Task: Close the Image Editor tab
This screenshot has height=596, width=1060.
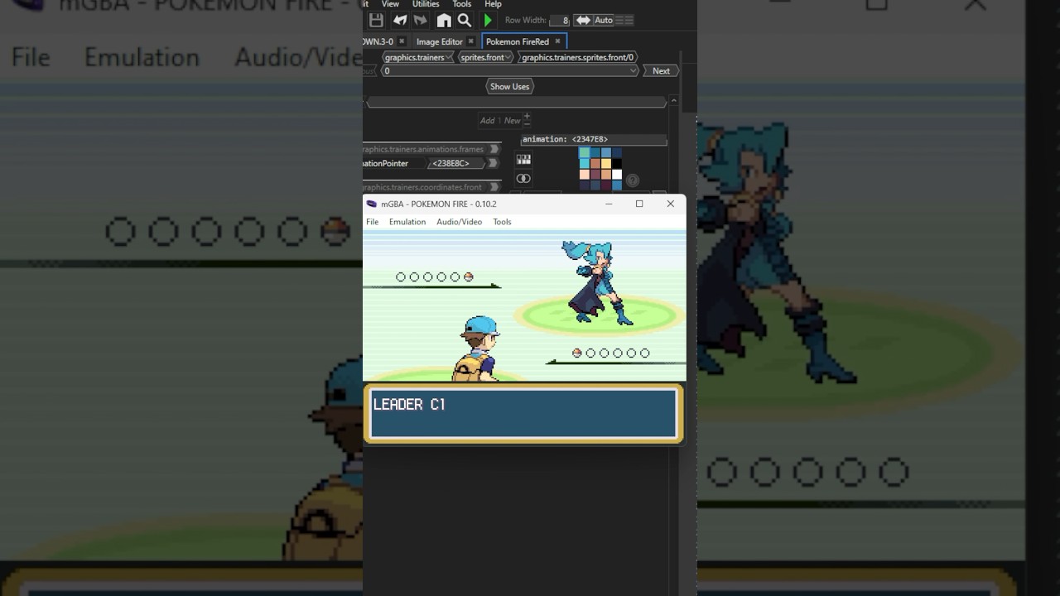Action: coord(471,41)
